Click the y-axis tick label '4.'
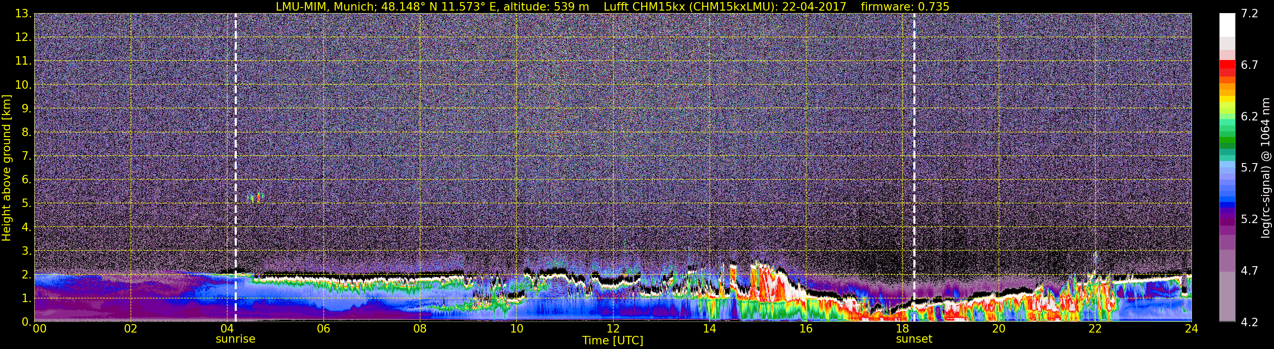The image size is (1274, 349). 27,227
